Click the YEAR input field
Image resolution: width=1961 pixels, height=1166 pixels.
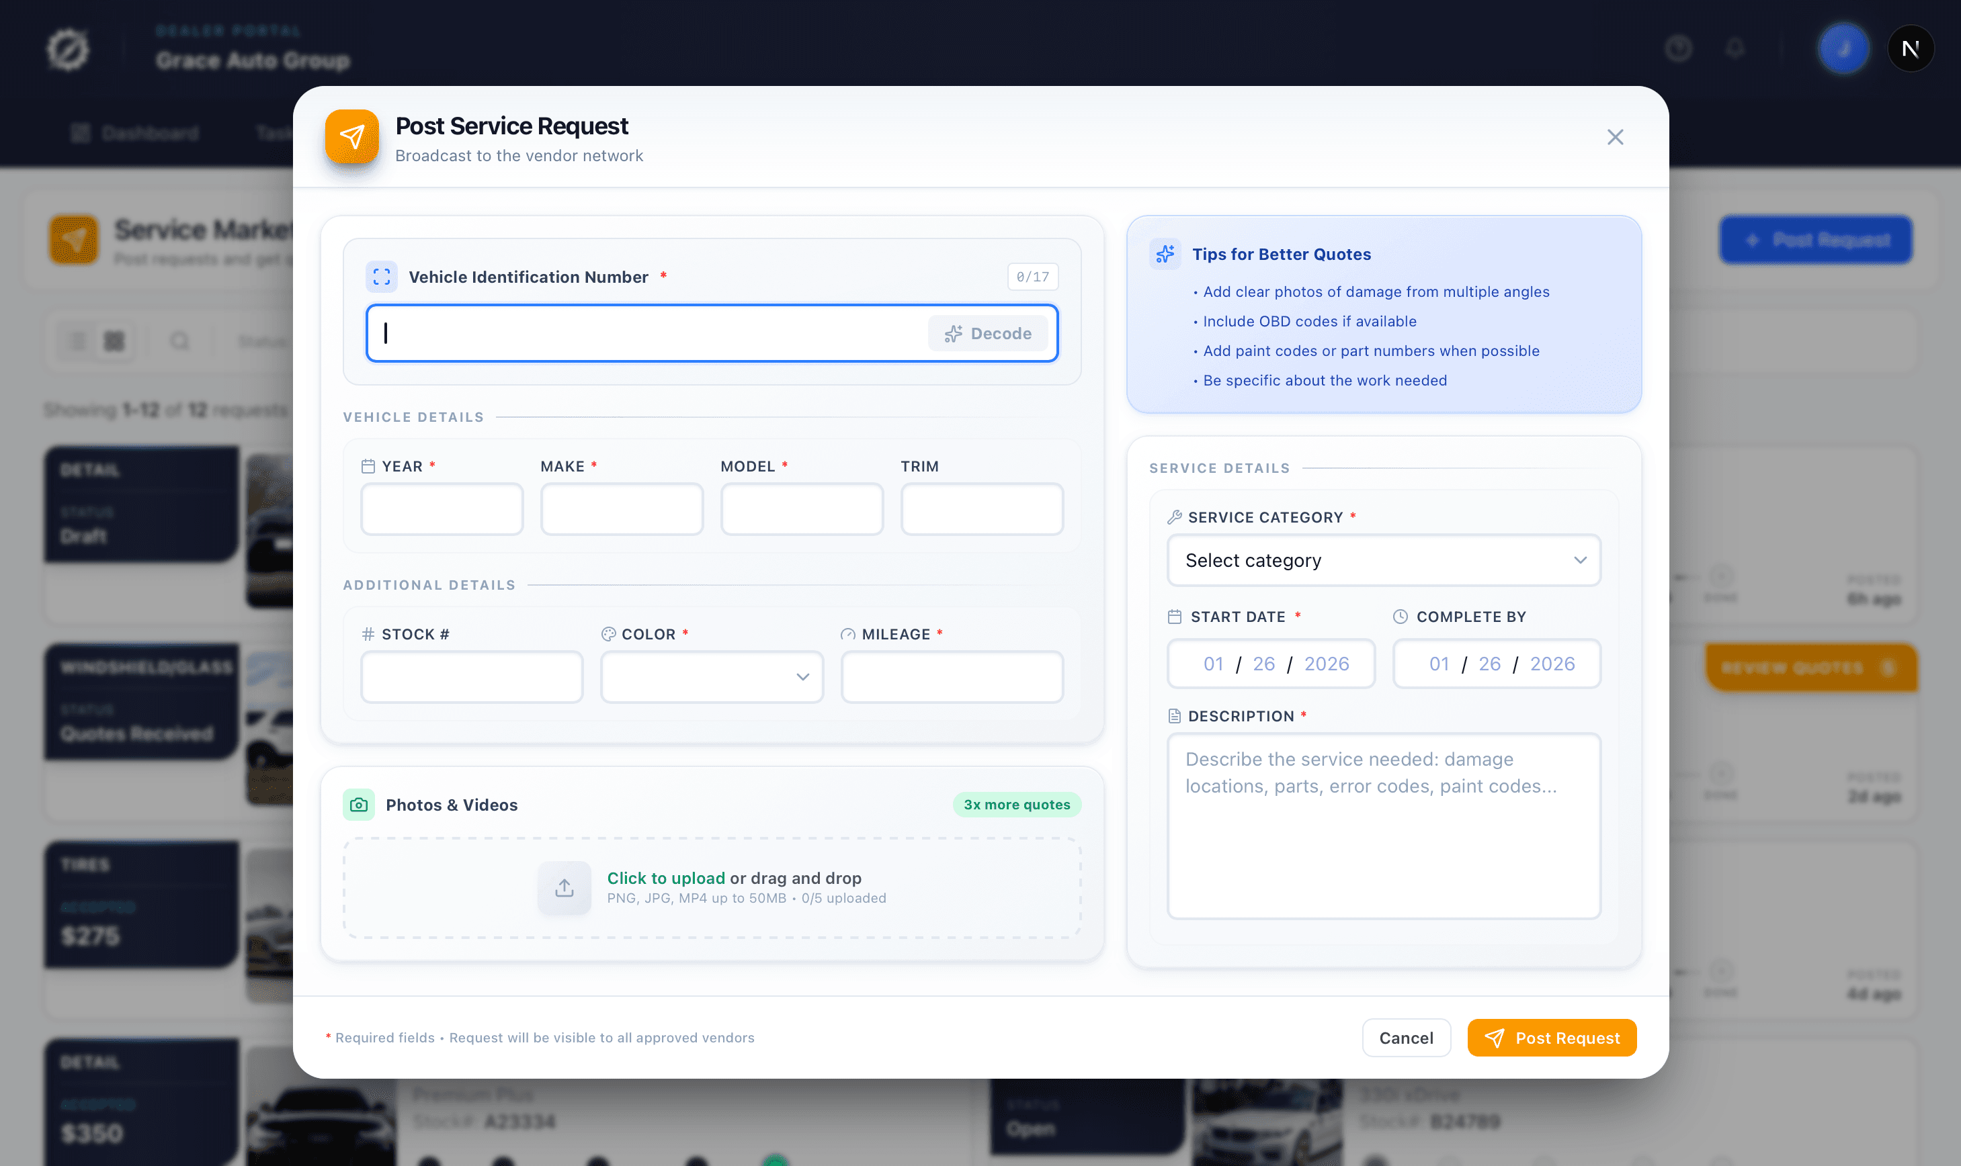[442, 509]
